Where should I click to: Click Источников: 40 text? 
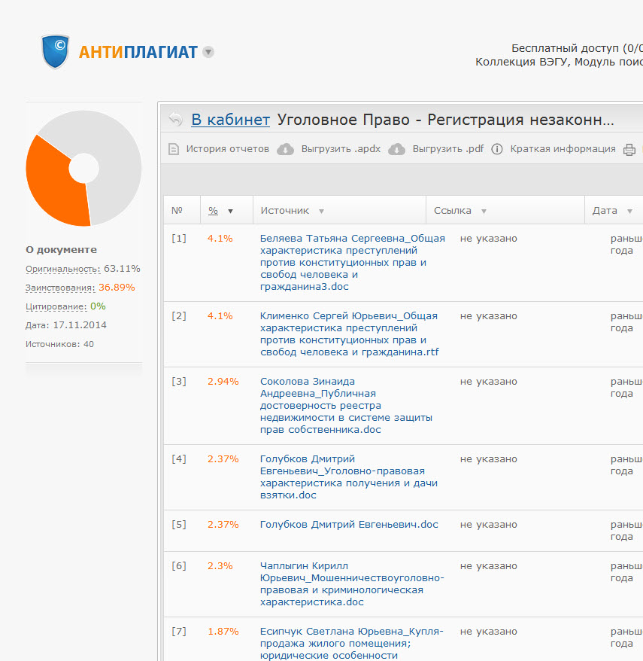(x=59, y=344)
